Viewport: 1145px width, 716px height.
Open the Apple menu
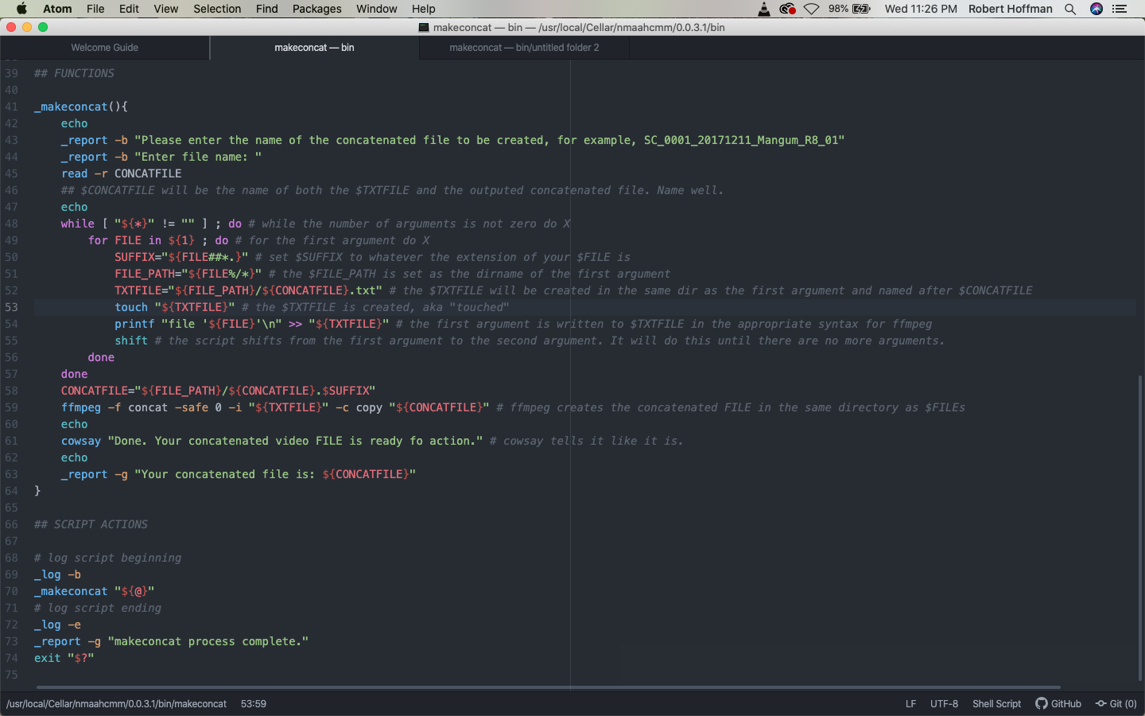click(x=21, y=9)
